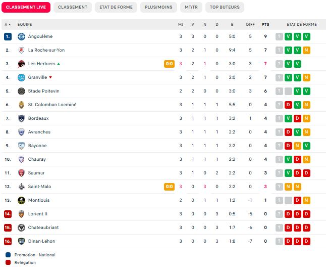Sort the table by the # rank column
The height and width of the screenshot is (272, 326).
click(x=8, y=25)
